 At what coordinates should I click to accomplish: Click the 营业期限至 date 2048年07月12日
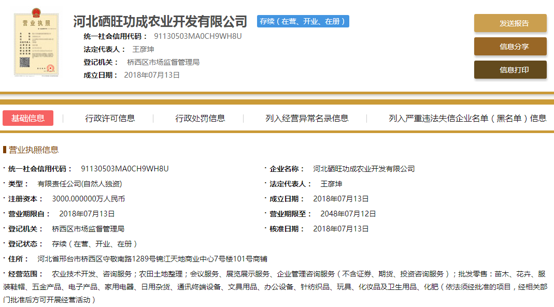pyautogui.click(x=344, y=214)
